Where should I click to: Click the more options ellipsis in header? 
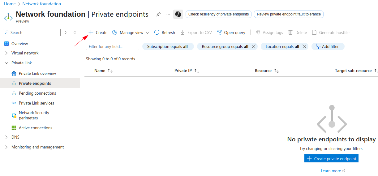168,14
